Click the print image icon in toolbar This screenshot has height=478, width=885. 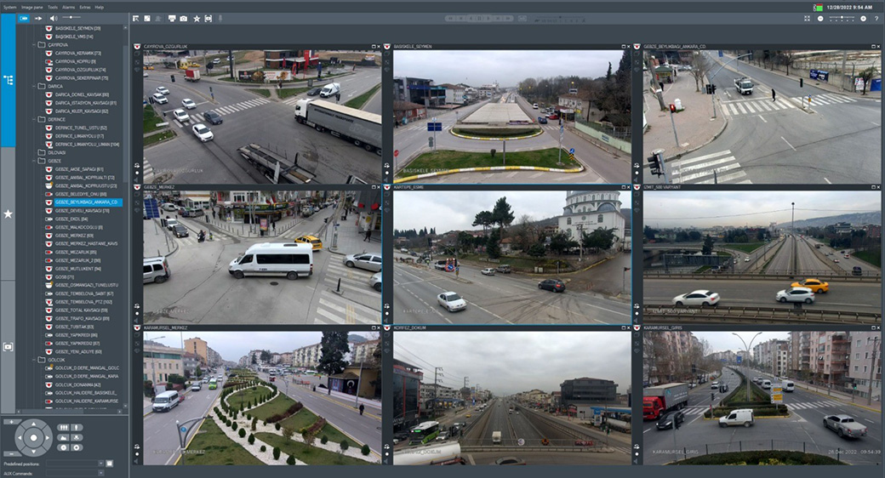point(171,18)
